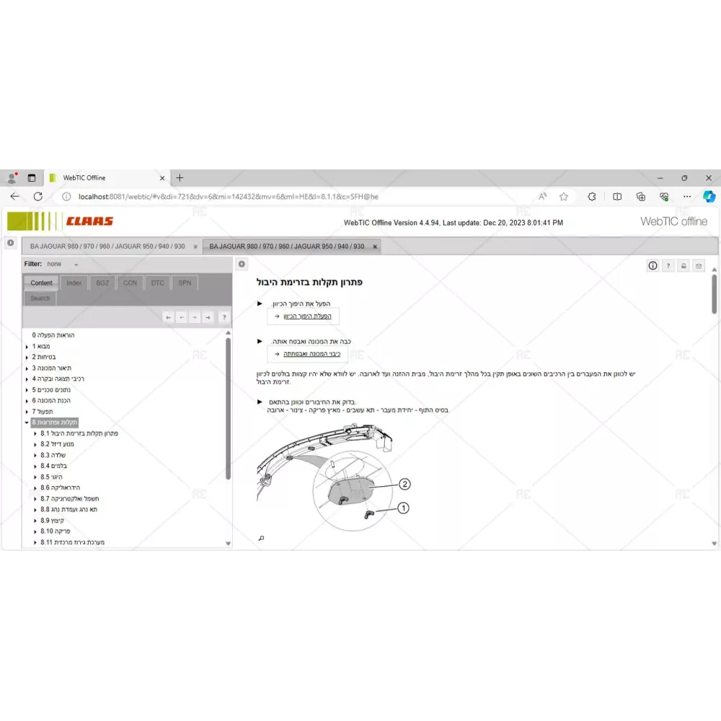Toggle the outer sidebar arrow beside document tabs
The width and height of the screenshot is (721, 721).
coord(10,243)
